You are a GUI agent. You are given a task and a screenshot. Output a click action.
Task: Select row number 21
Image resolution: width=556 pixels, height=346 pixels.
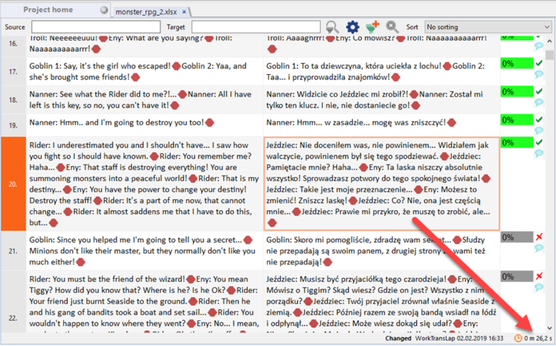pos(13,251)
